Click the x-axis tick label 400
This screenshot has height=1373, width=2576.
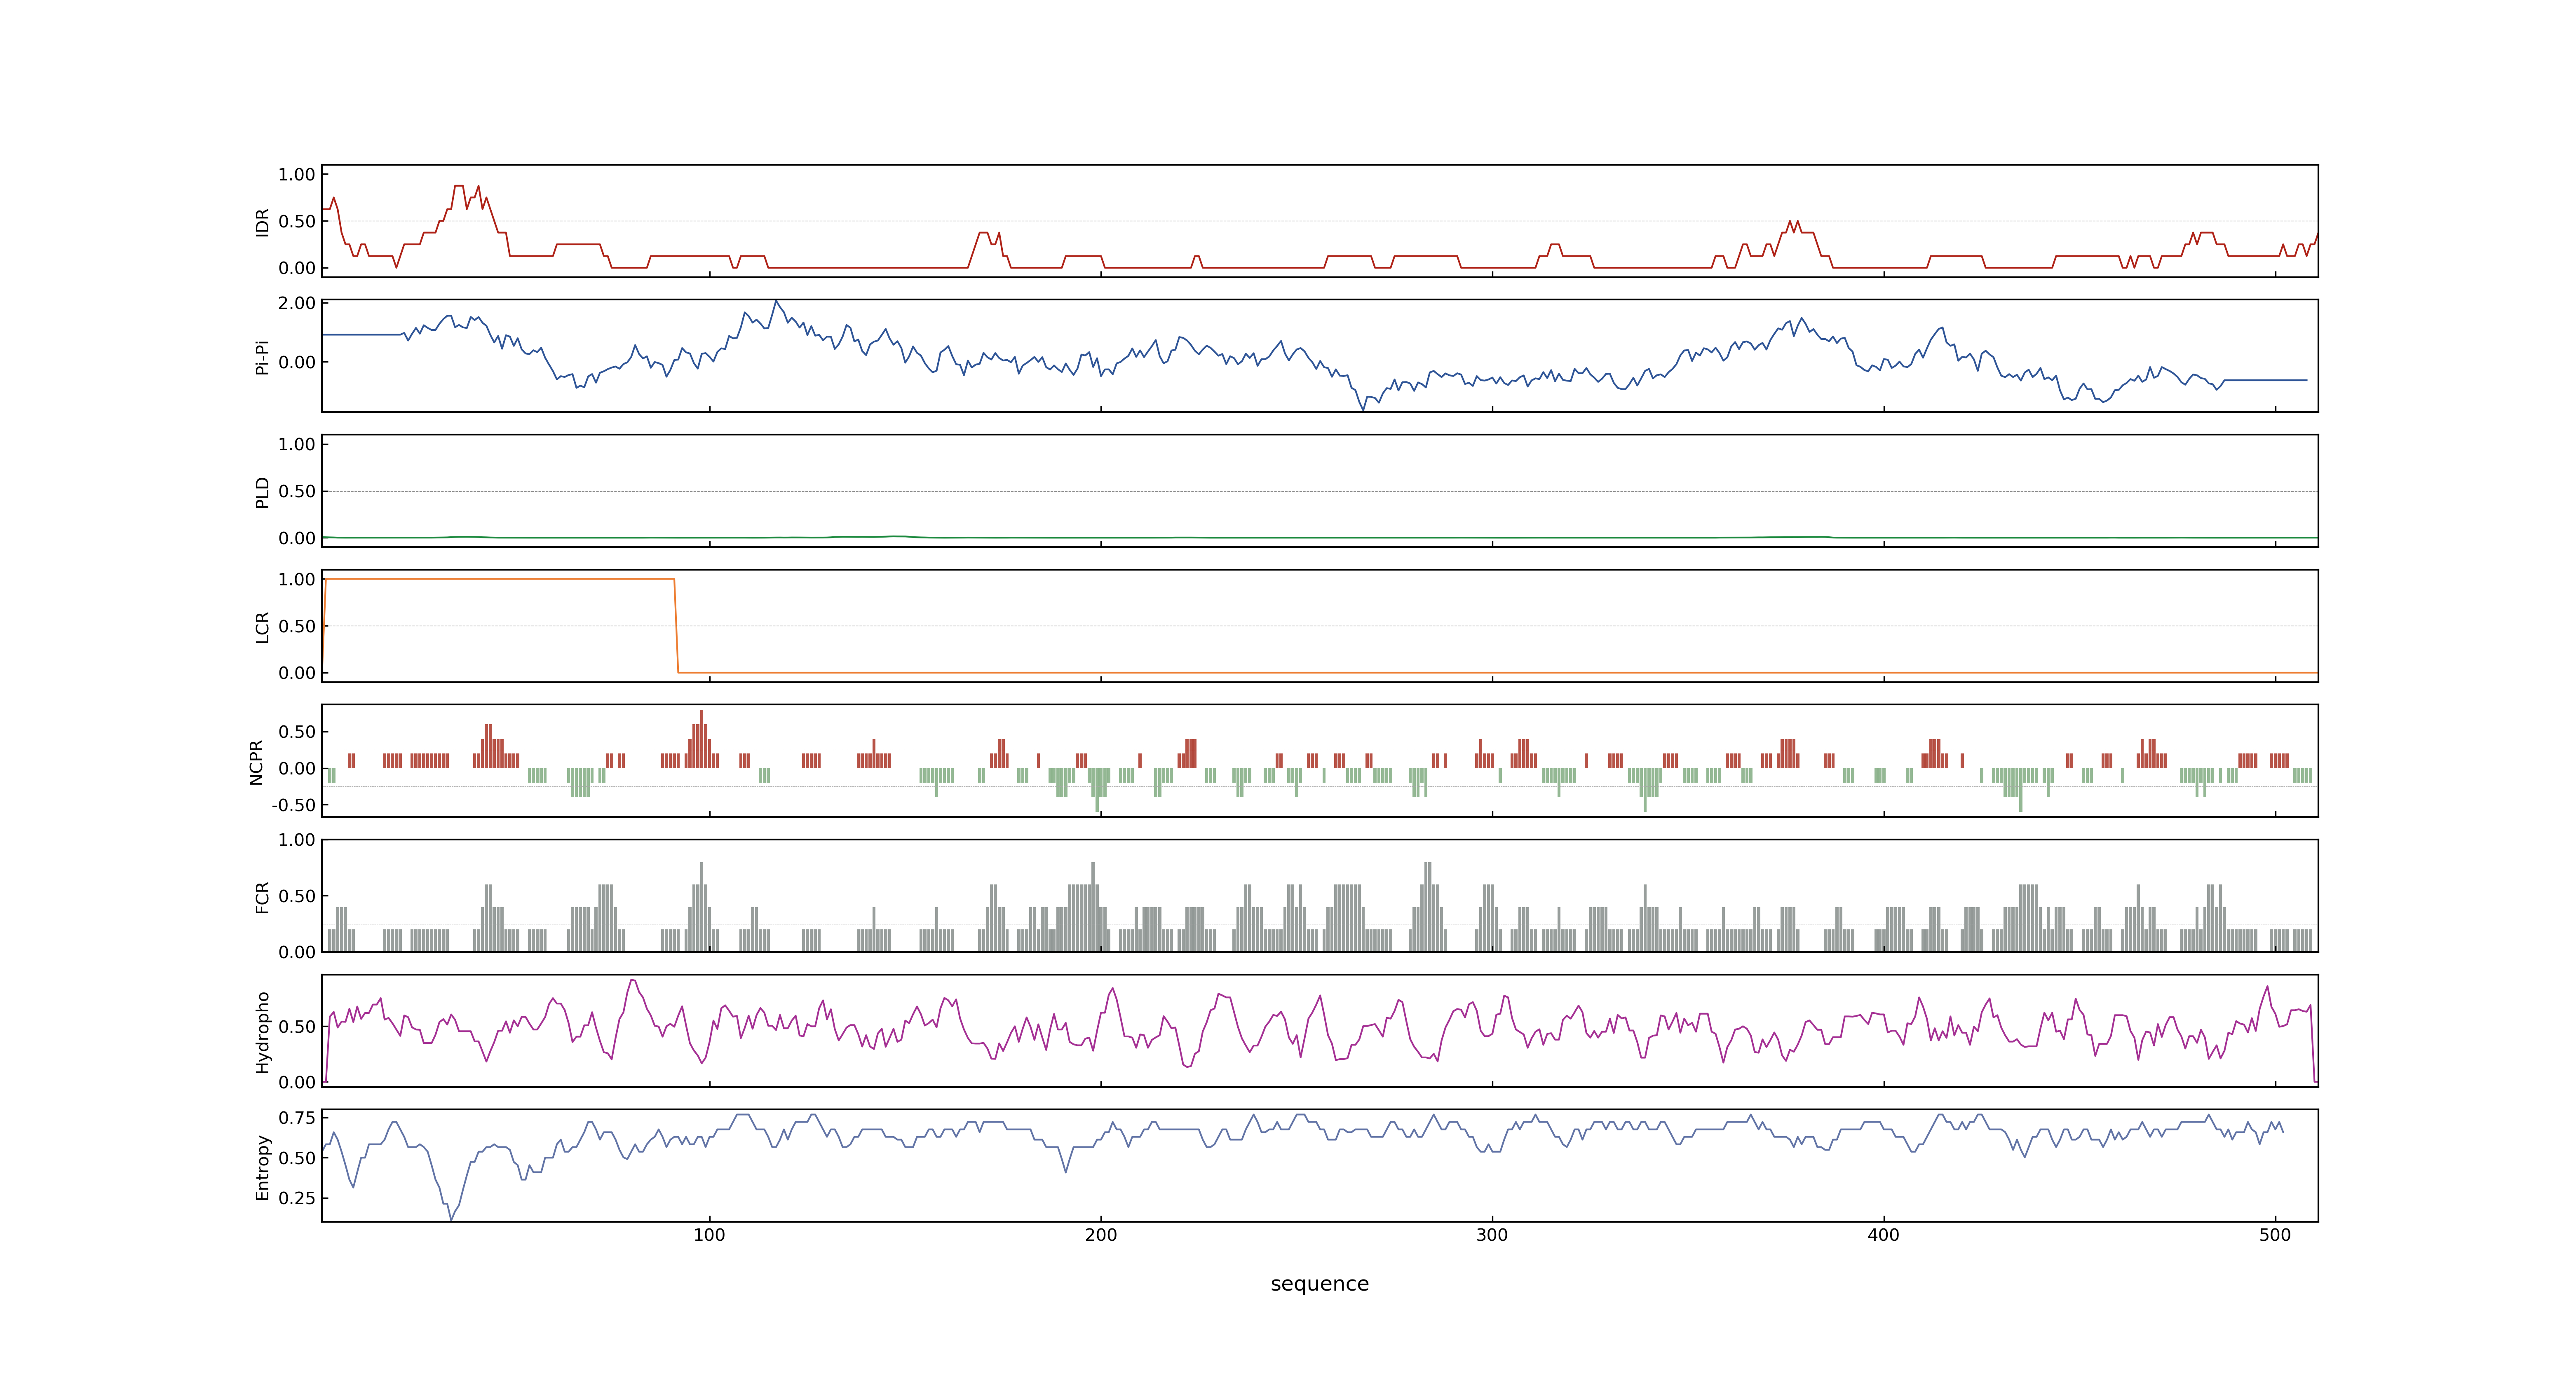[x=1883, y=1235]
